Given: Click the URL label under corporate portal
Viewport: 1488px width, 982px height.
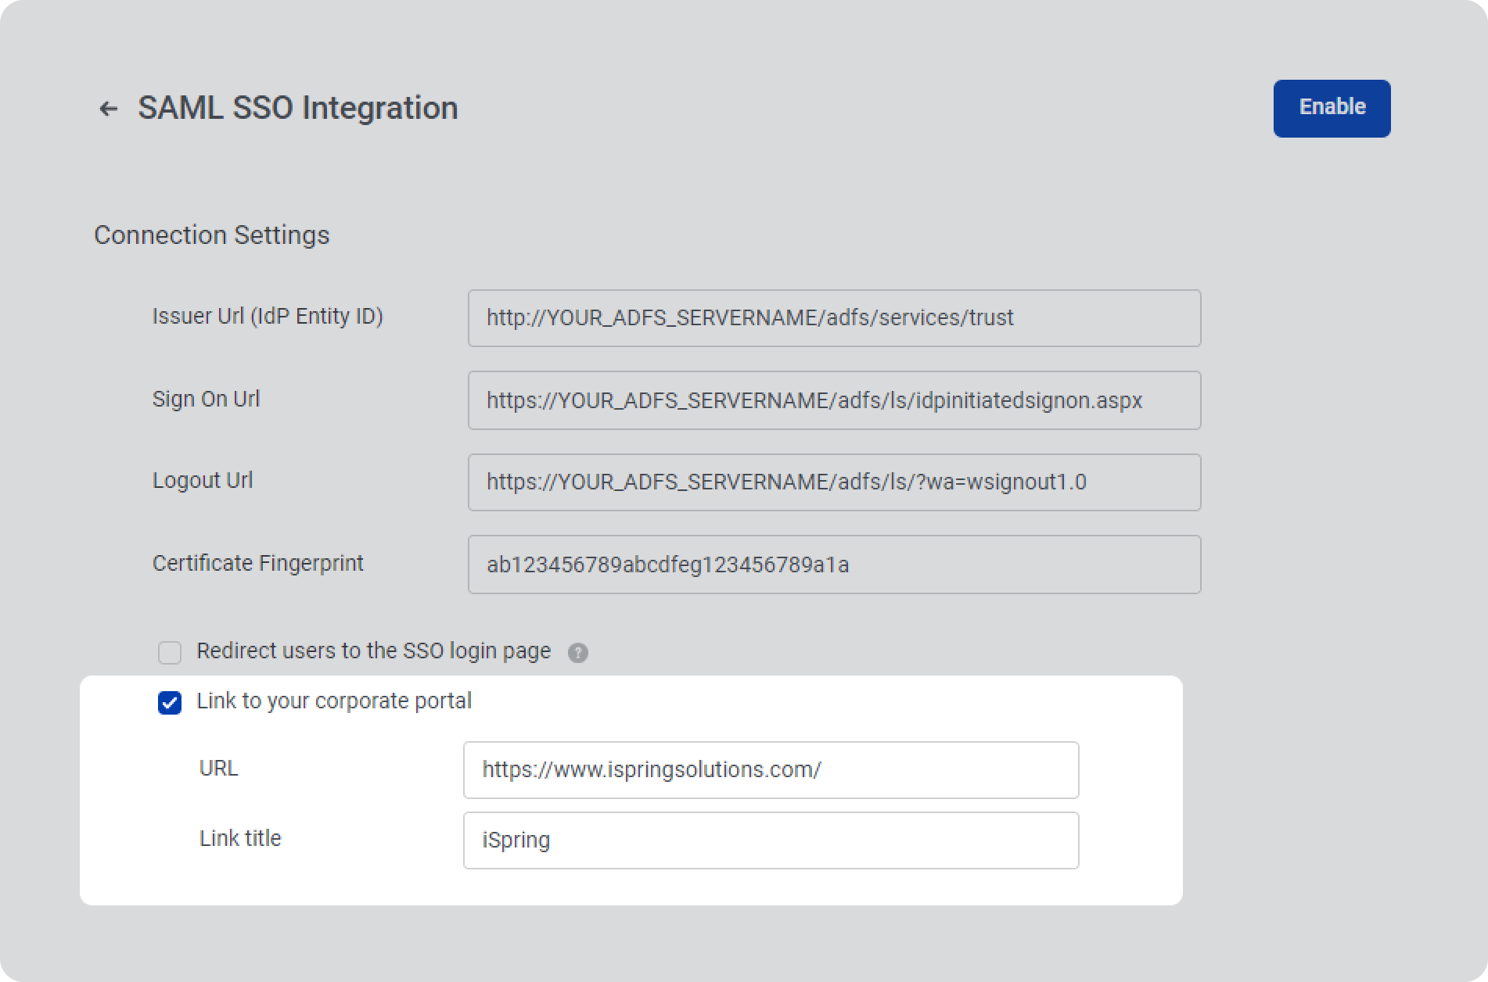Looking at the screenshot, I should [218, 768].
